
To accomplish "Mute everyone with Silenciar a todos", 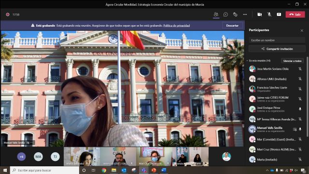I will click(x=292, y=61).
